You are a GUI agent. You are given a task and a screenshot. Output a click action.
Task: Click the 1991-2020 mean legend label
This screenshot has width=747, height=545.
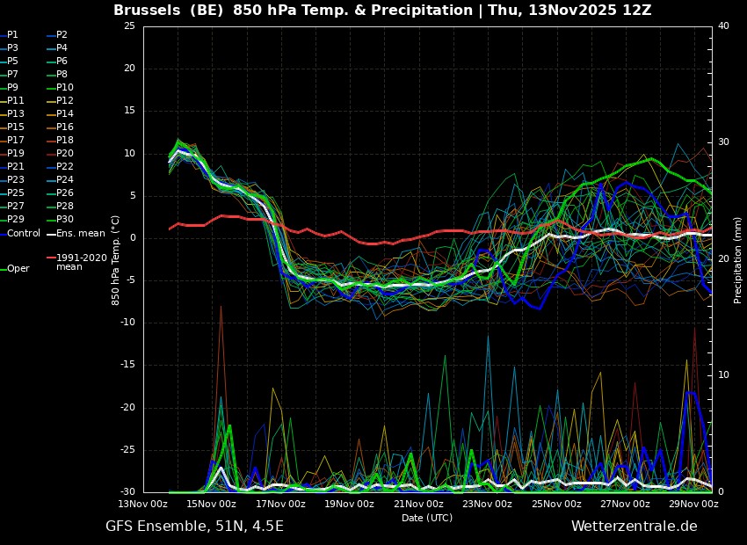point(82,262)
